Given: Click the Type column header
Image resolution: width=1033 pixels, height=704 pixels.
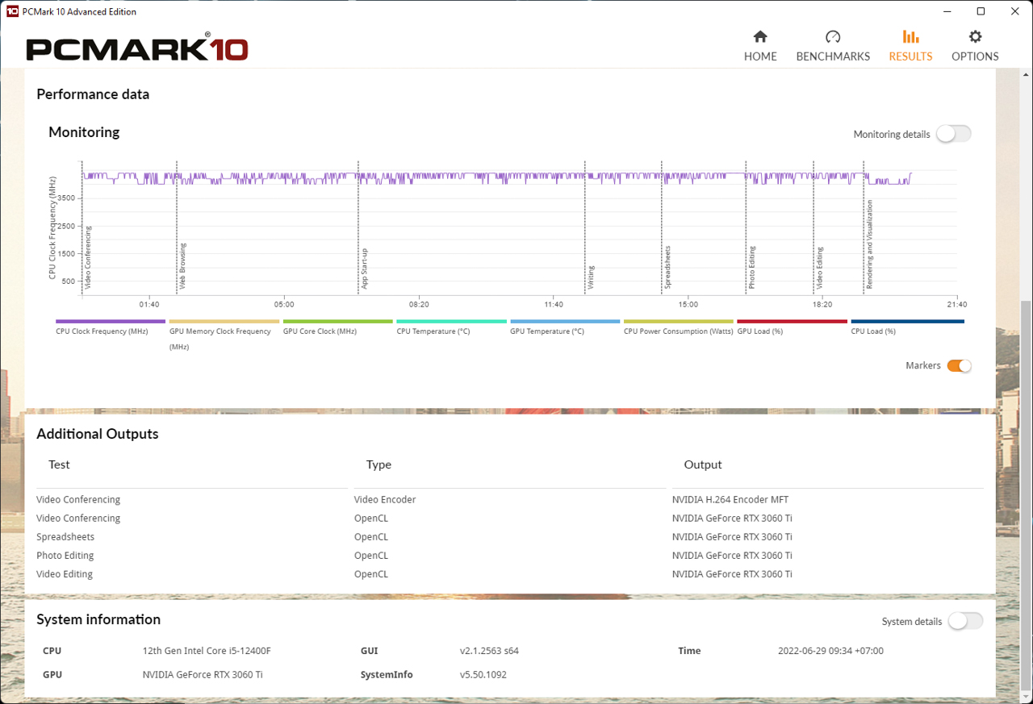Looking at the screenshot, I should coord(378,464).
